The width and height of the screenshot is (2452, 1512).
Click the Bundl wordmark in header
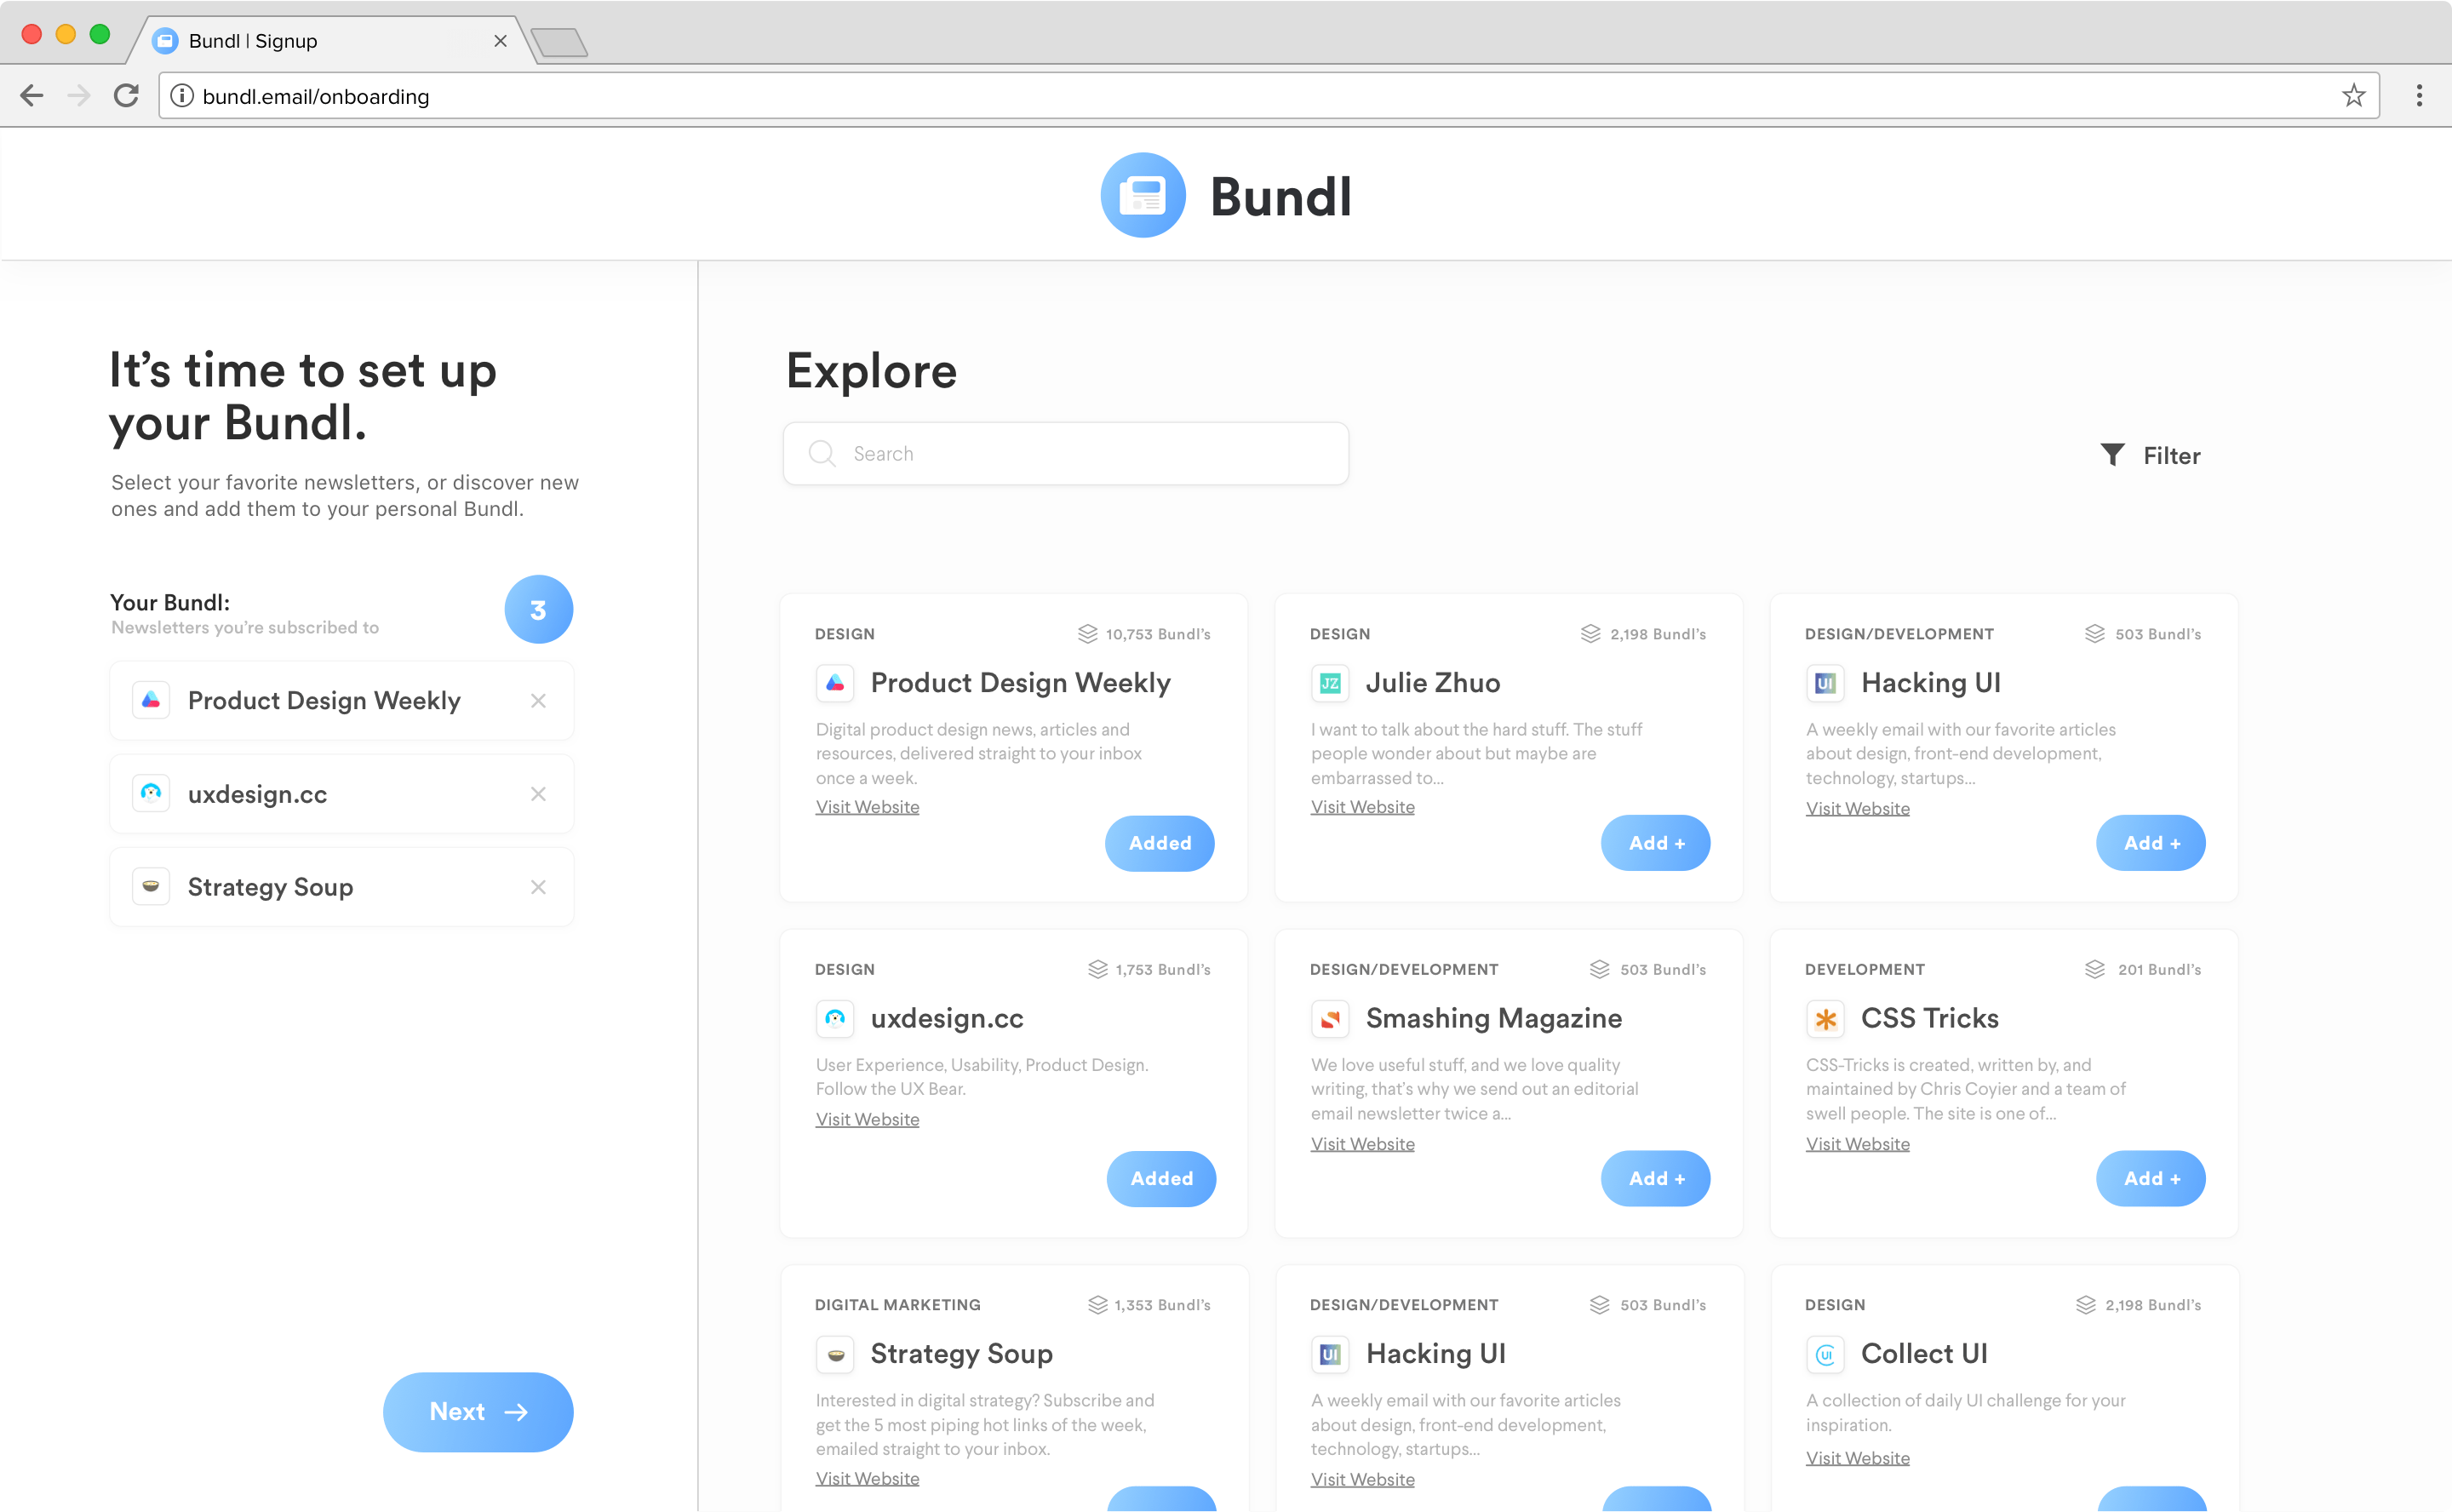pyautogui.click(x=1281, y=197)
